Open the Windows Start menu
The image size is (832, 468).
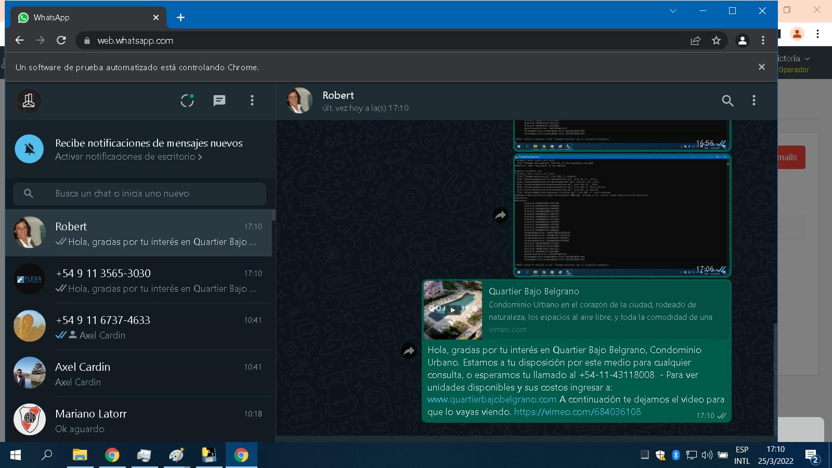tap(16, 455)
